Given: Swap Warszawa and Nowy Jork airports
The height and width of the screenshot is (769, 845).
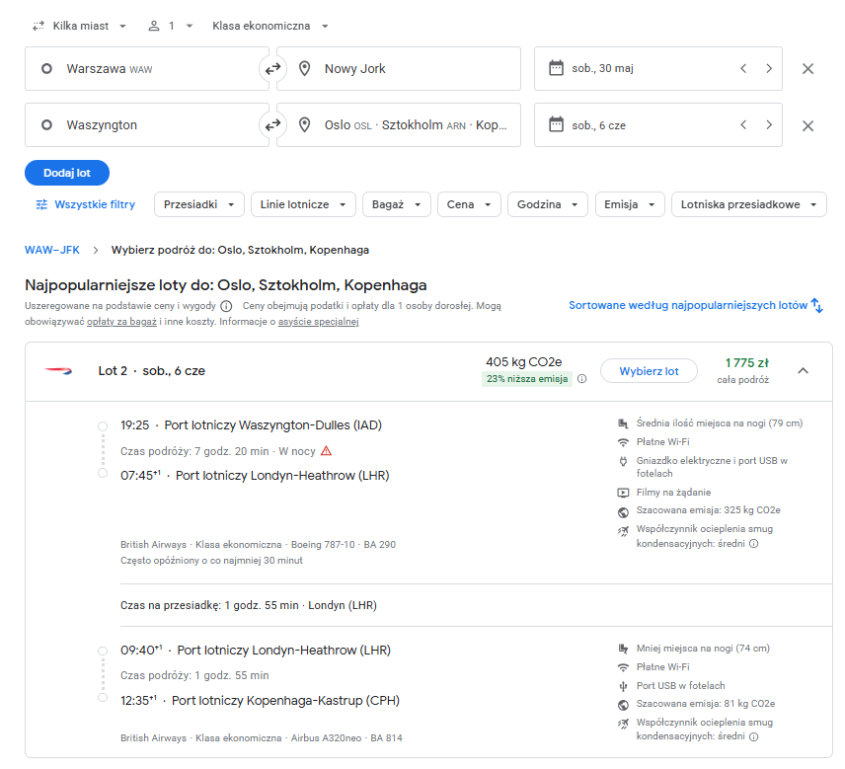Looking at the screenshot, I should pyautogui.click(x=272, y=68).
